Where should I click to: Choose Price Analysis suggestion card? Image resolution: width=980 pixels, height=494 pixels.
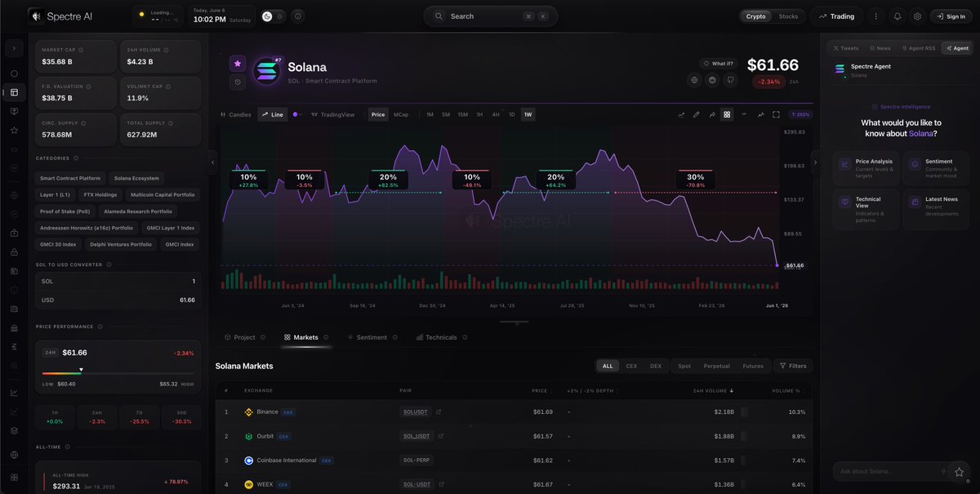pos(866,168)
